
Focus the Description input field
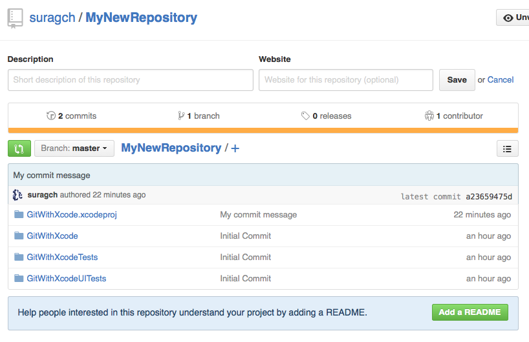click(x=131, y=80)
